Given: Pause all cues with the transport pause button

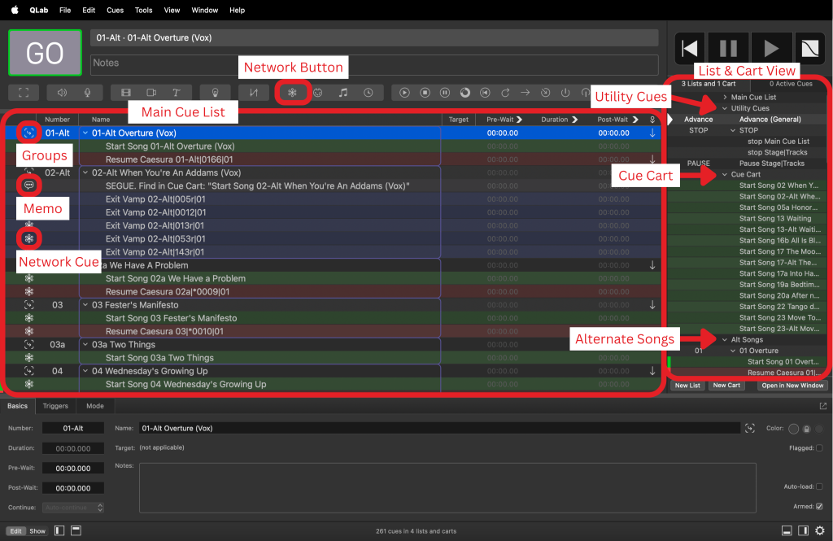Looking at the screenshot, I should pos(728,49).
